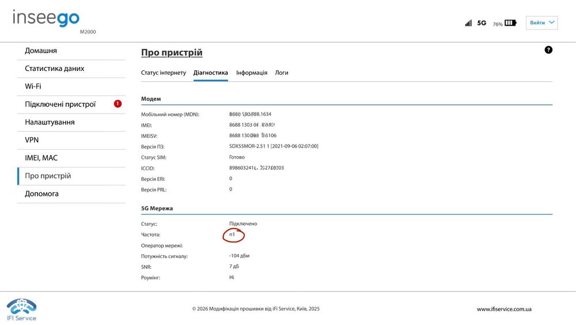Open the Логи tab
The width and height of the screenshot is (576, 325).
pyautogui.click(x=282, y=73)
